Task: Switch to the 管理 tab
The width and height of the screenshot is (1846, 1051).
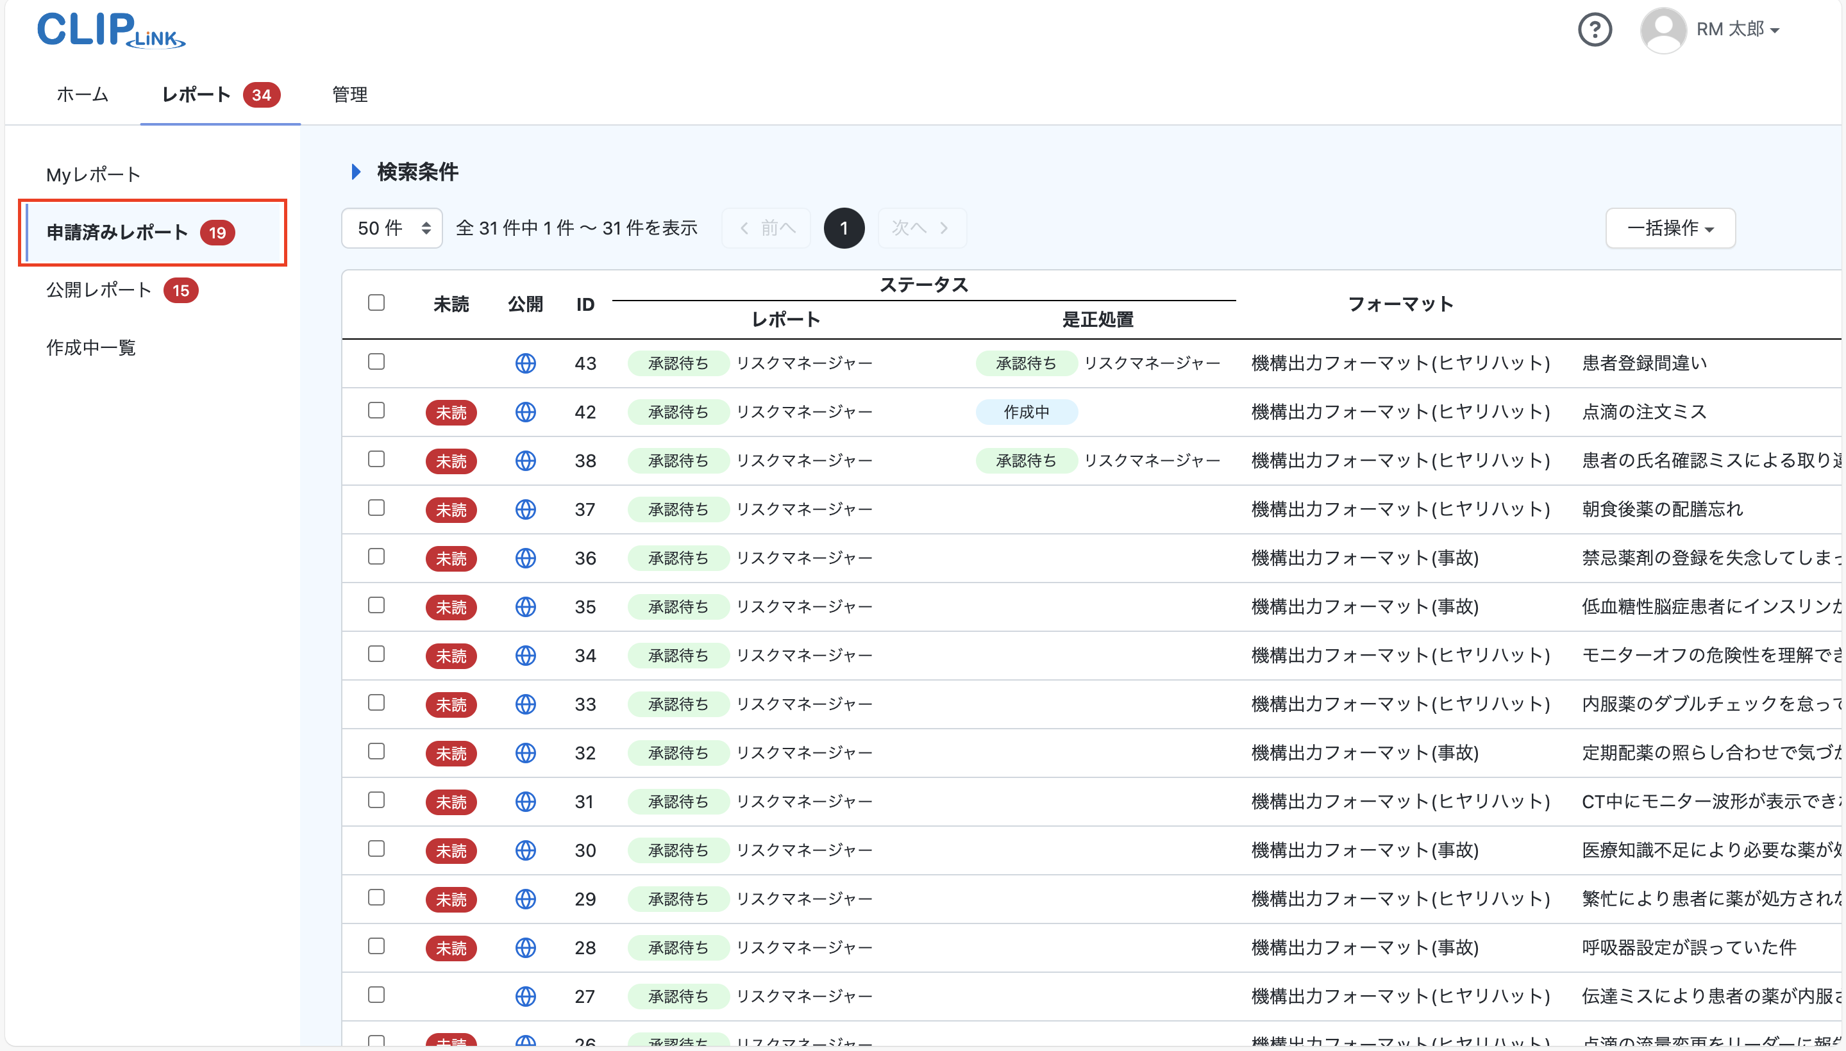Action: pos(349,95)
